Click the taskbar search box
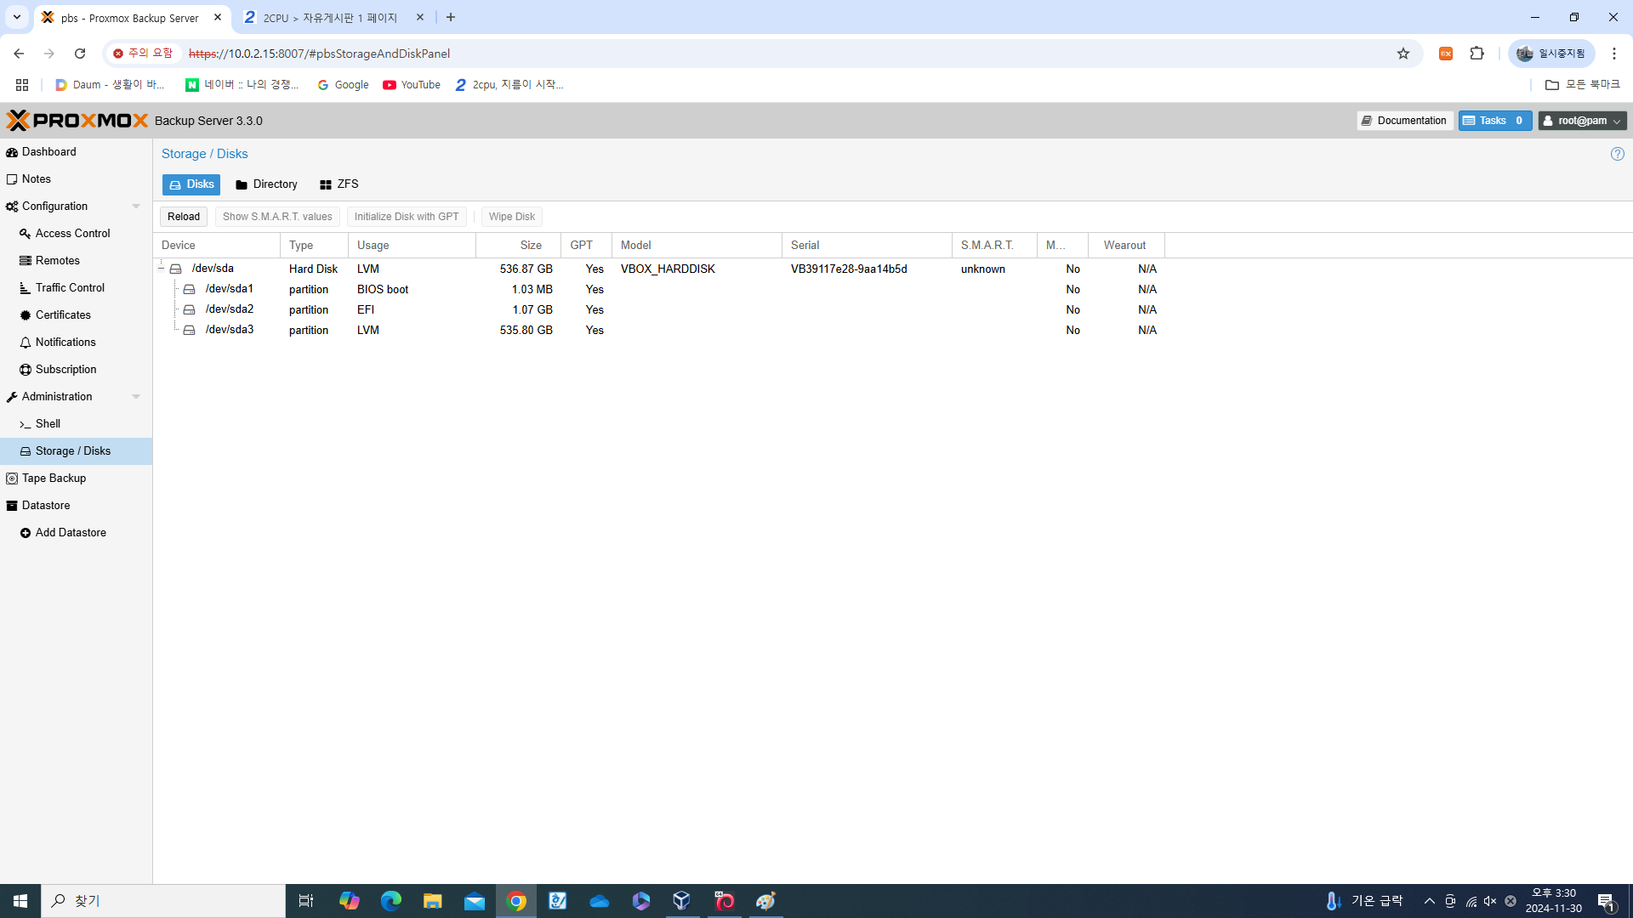This screenshot has width=1633, height=918. click(163, 901)
